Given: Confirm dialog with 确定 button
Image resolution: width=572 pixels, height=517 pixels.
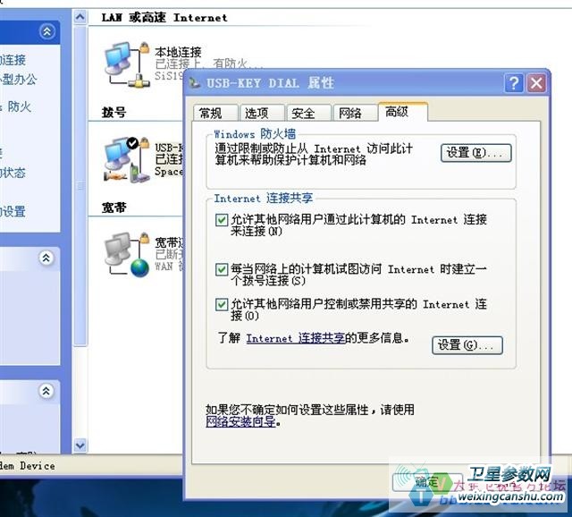Looking at the screenshot, I should click(427, 482).
